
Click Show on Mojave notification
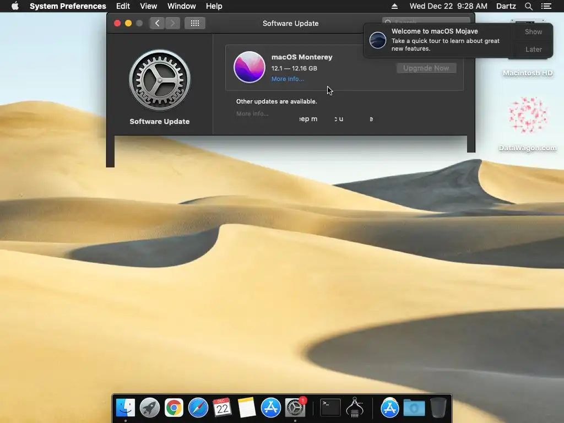[x=533, y=31]
